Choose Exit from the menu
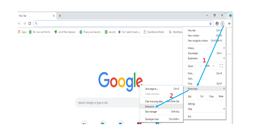This screenshot has width=253, height=137. coord(205,117)
